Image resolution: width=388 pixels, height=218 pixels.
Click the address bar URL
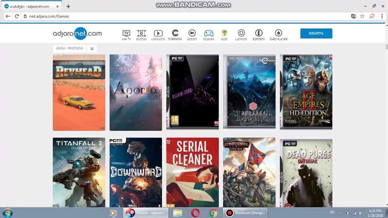(49, 16)
